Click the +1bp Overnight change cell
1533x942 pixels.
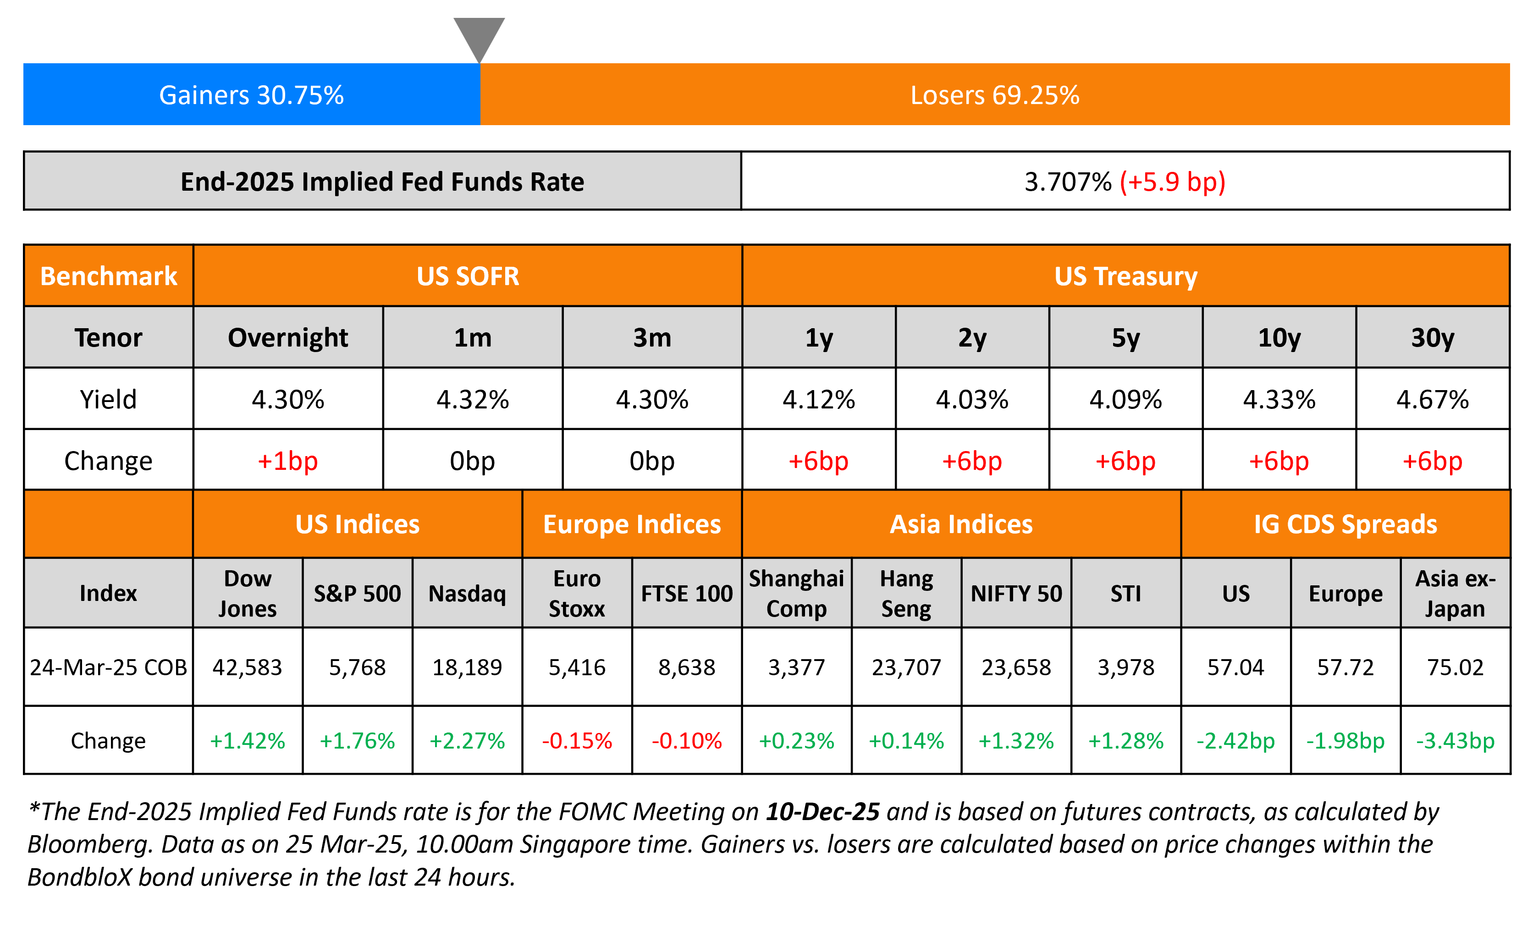(x=288, y=461)
